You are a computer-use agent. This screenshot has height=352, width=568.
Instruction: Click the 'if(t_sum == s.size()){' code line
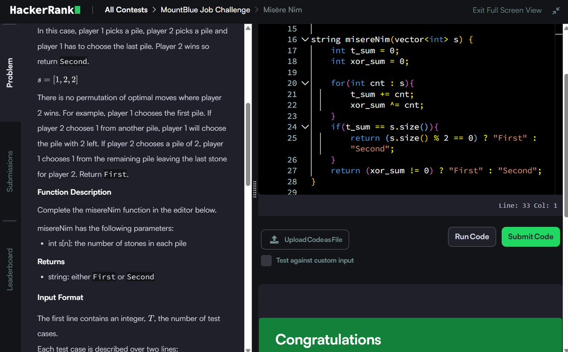(x=385, y=127)
